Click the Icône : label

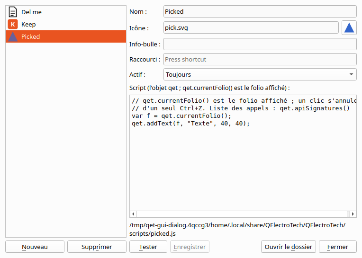[139, 28]
